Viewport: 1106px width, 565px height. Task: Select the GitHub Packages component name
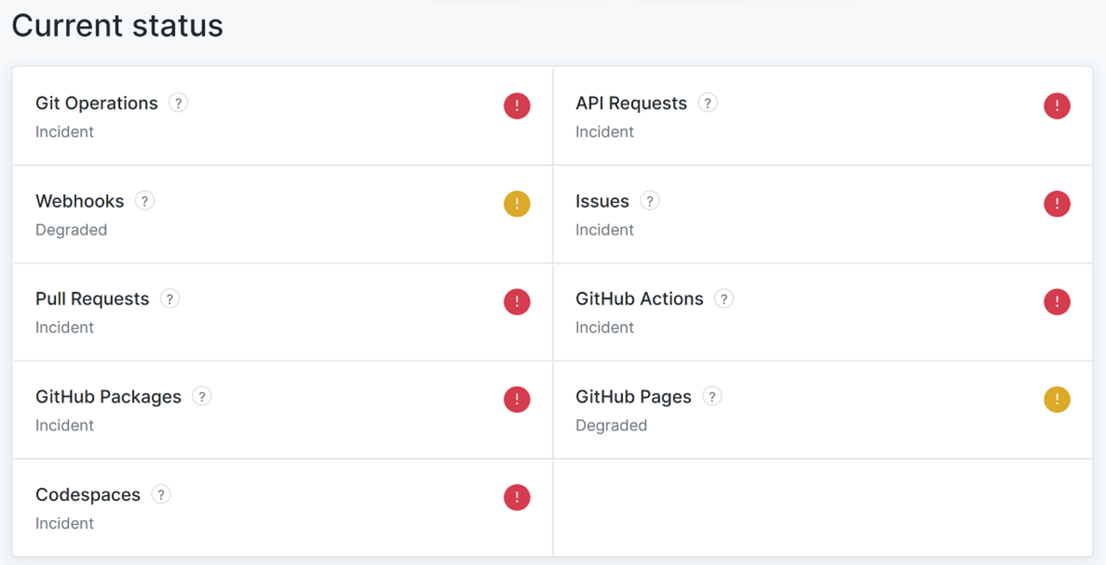click(x=108, y=397)
